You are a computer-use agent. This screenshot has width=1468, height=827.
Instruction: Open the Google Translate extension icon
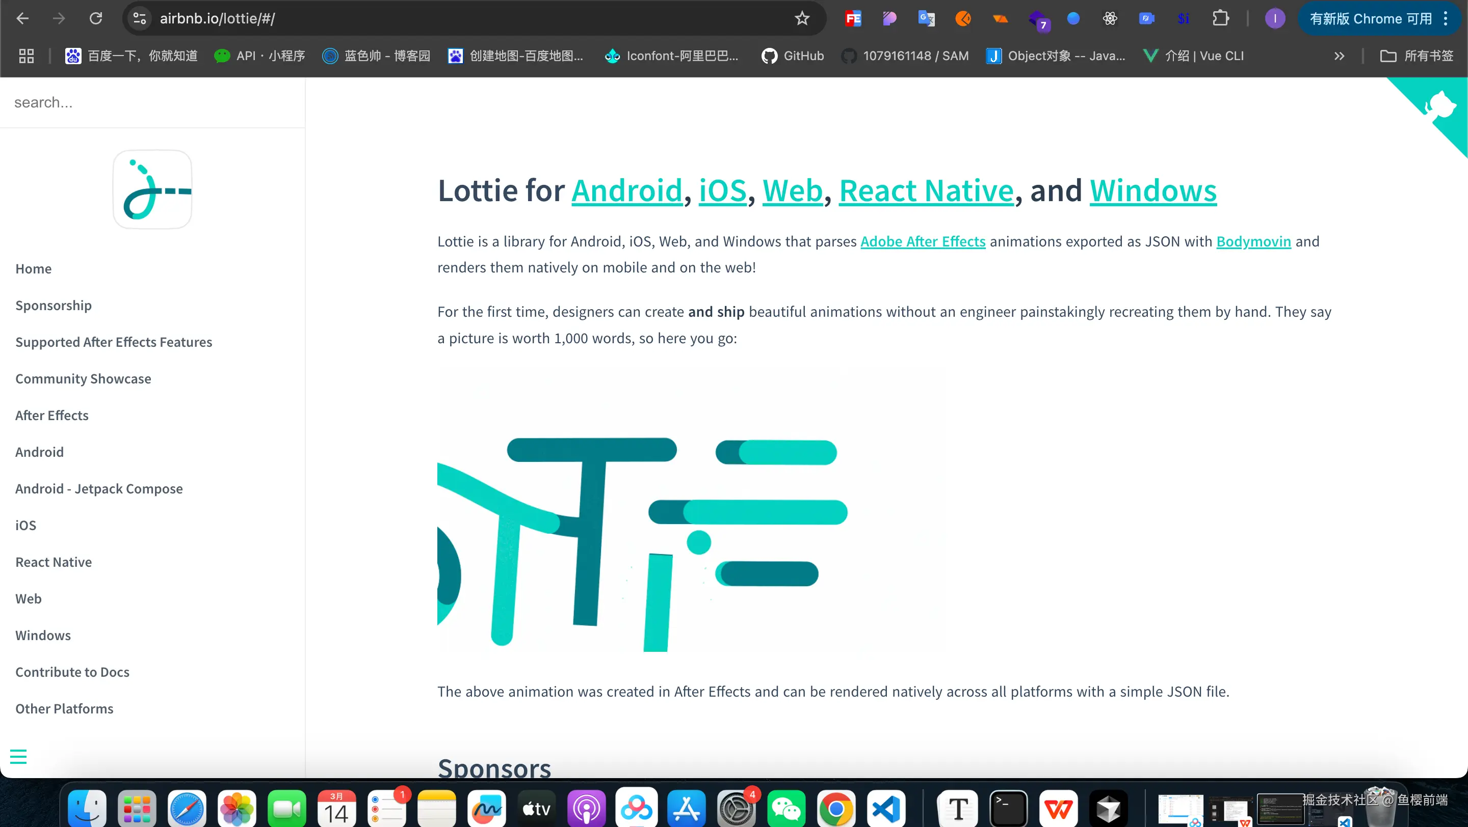[x=926, y=19]
